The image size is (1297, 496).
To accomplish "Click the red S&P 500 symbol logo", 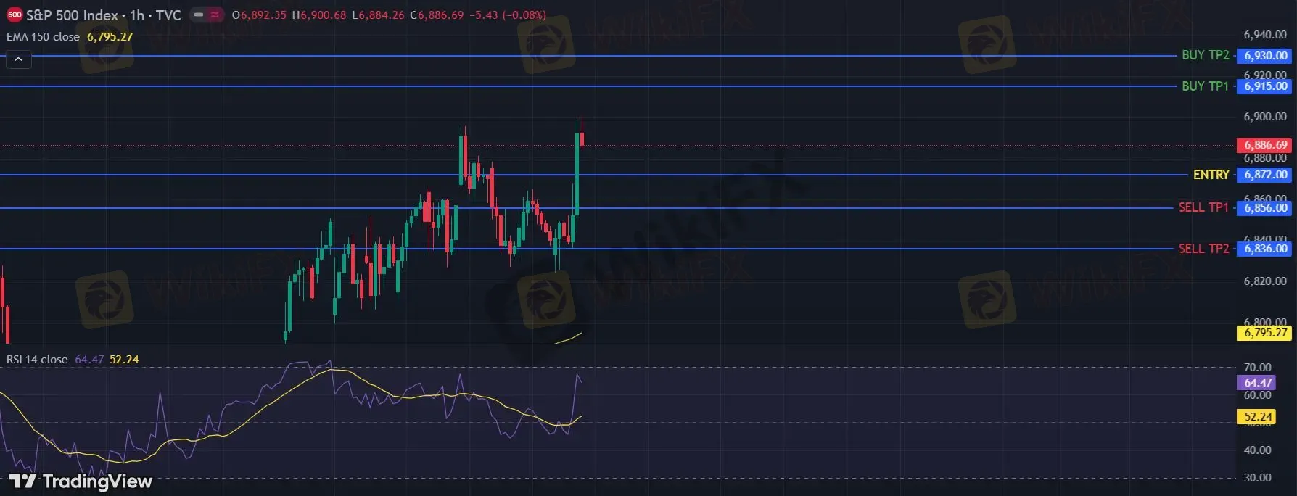I will pos(15,15).
